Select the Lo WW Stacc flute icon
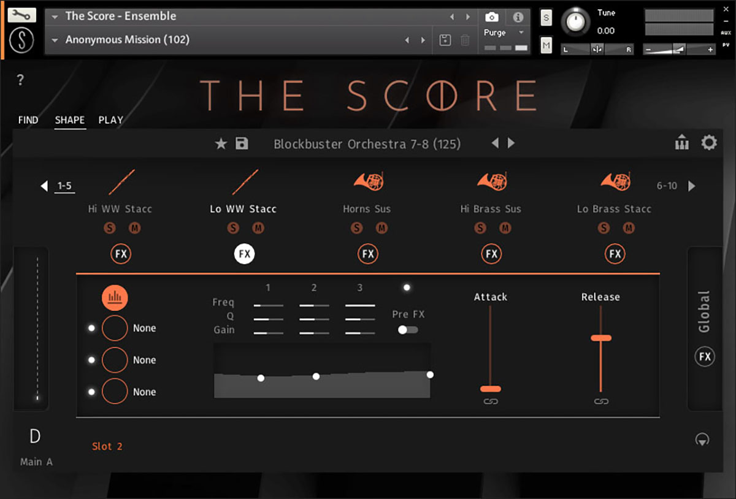This screenshot has height=499, width=736. tap(244, 182)
